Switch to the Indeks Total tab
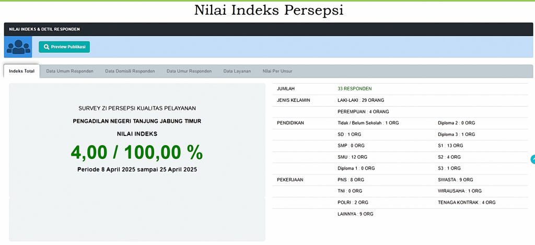Viewport: 535px width, 245px height. [22, 71]
